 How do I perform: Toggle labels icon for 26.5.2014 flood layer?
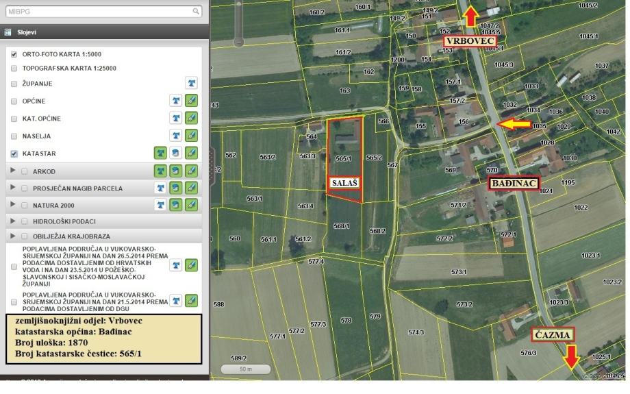[176, 265]
